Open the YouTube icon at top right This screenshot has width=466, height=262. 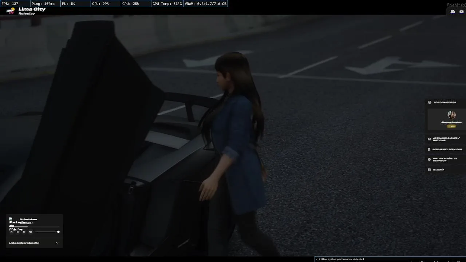point(462,12)
